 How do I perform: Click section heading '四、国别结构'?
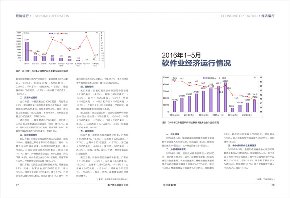pos(87,87)
